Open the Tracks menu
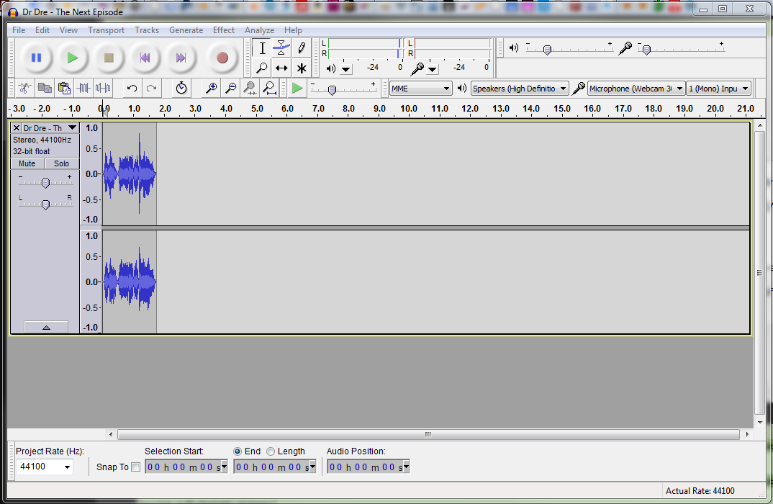Viewport: 773px width, 504px height. [x=147, y=30]
